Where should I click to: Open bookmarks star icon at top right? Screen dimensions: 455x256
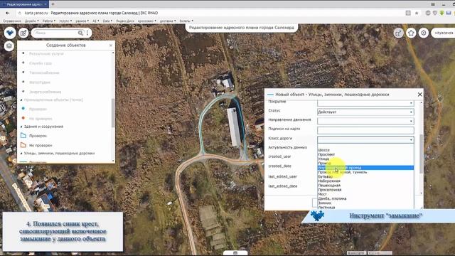pos(411,33)
